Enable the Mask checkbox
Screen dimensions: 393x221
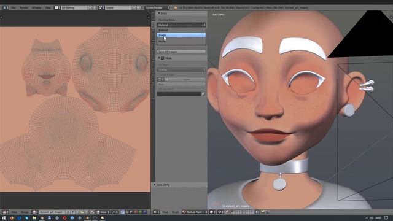tap(162, 58)
